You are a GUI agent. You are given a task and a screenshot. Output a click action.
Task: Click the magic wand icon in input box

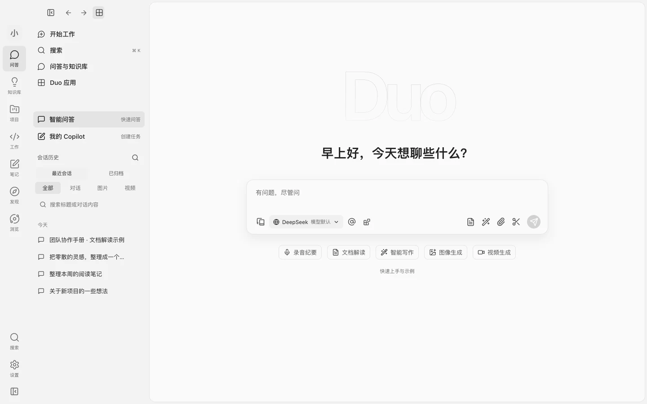click(x=486, y=222)
